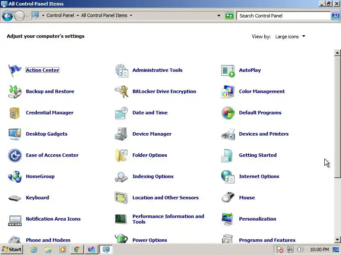This screenshot has height=255, width=341.
Task: Click the taskbar clock showing 10:00 PM
Action: pyautogui.click(x=319, y=249)
